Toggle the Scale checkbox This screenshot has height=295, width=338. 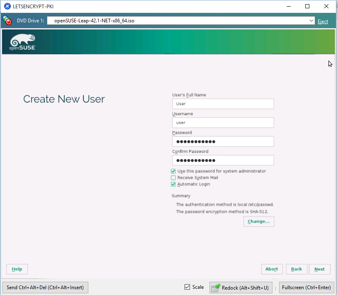click(187, 287)
